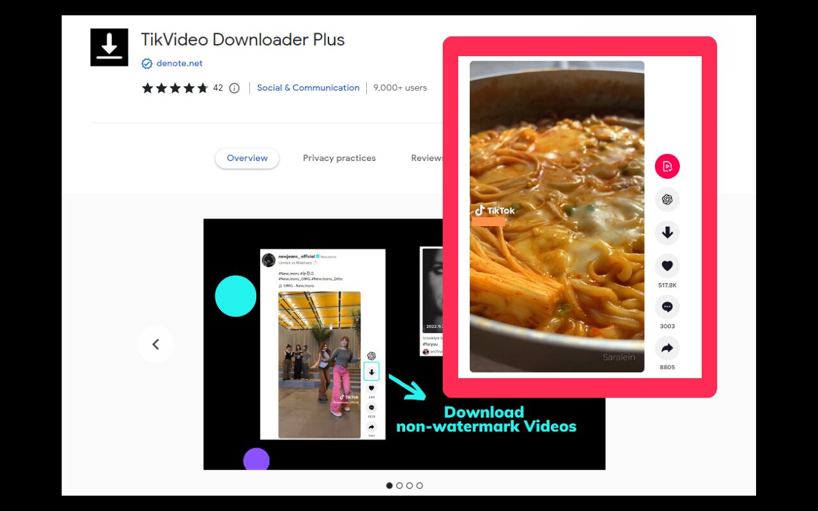This screenshot has width=818, height=511.
Task: Click the download arrow button beside noodle video
Action: coord(667,233)
